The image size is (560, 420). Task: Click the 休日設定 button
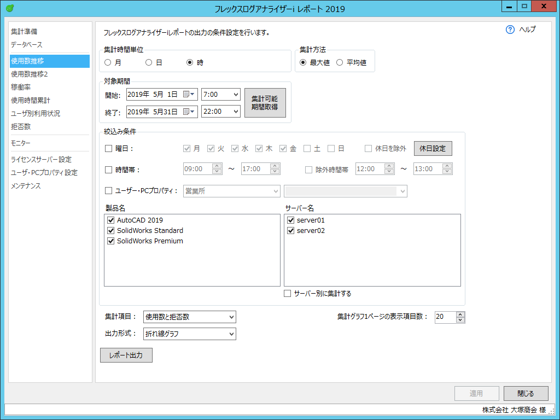point(433,148)
